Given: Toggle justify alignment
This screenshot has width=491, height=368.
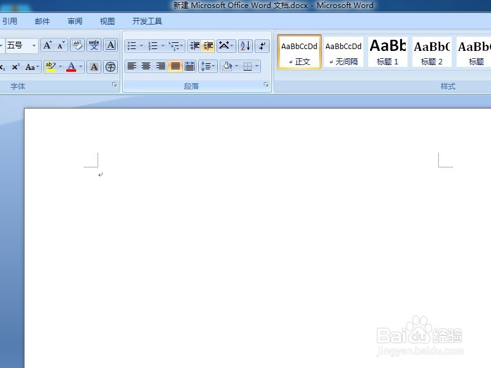Looking at the screenshot, I should click(175, 66).
